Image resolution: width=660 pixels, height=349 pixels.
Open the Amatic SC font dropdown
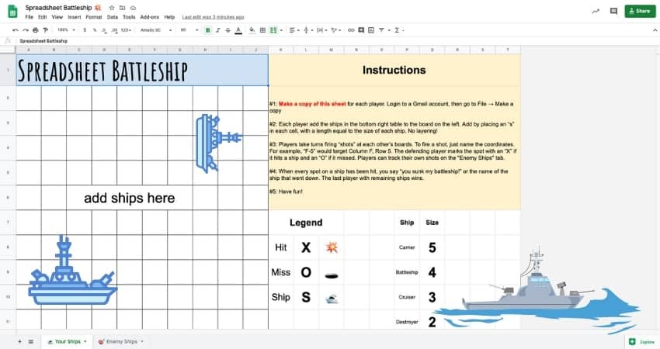[x=155, y=29]
